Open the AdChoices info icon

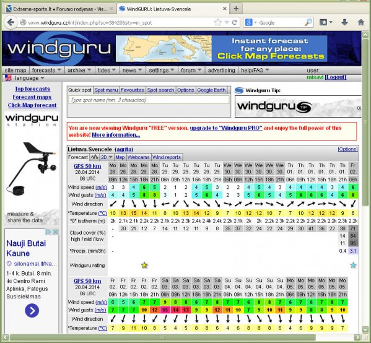click(48, 232)
